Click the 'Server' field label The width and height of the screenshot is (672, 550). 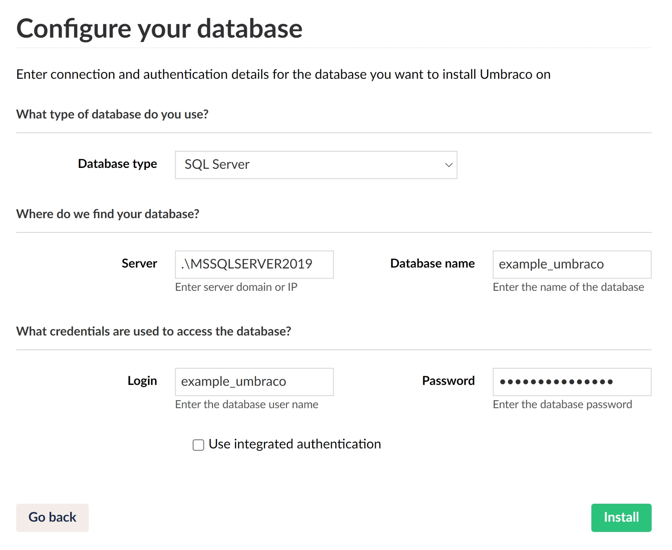pyautogui.click(x=139, y=263)
